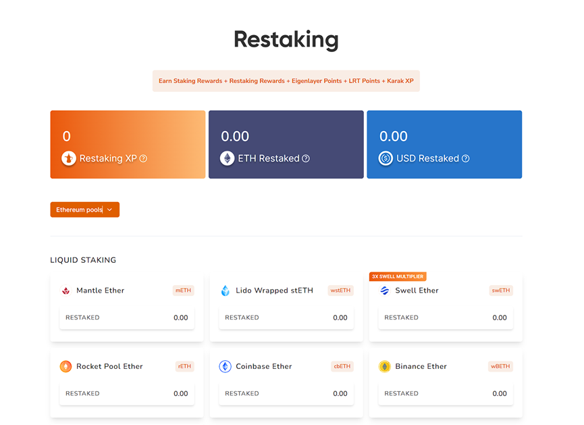
Task: Click the Rocket Pool Ether flame icon
Action: 67,366
